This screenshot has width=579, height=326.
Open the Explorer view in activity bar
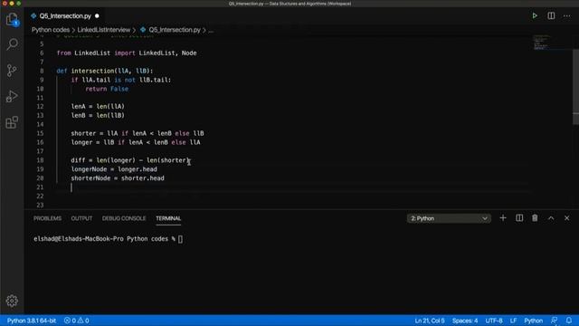tap(12, 19)
